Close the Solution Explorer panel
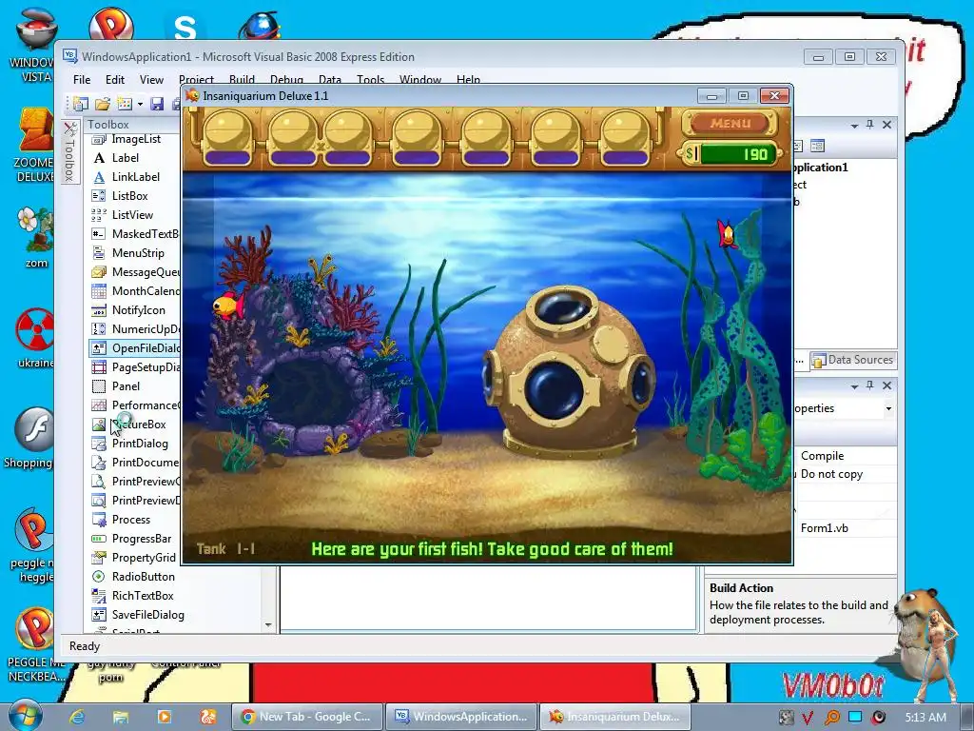The height and width of the screenshot is (731, 974). 887,125
